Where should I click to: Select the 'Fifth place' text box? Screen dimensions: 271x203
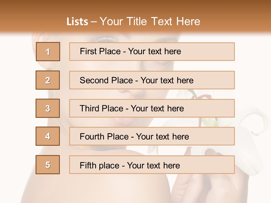152,165
